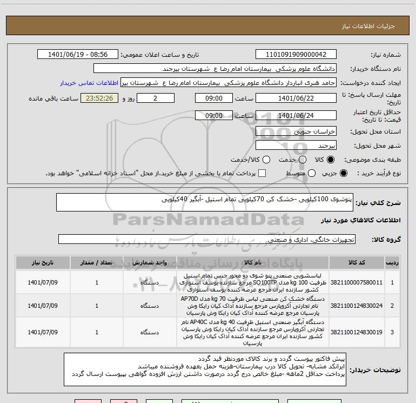Click product code 3821100124830024
416x403 pixels.
coord(357,306)
